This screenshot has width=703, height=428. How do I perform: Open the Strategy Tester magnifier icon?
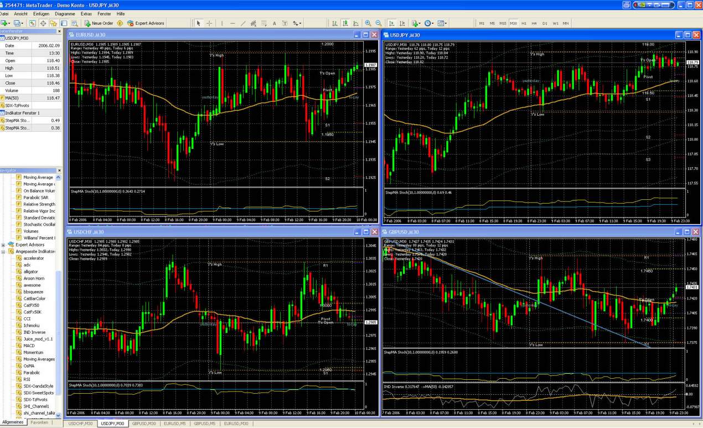coord(74,23)
